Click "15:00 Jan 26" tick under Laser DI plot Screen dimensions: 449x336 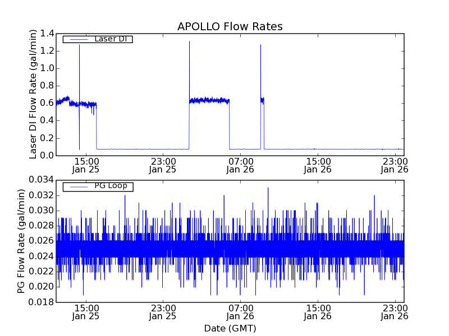[318, 166]
